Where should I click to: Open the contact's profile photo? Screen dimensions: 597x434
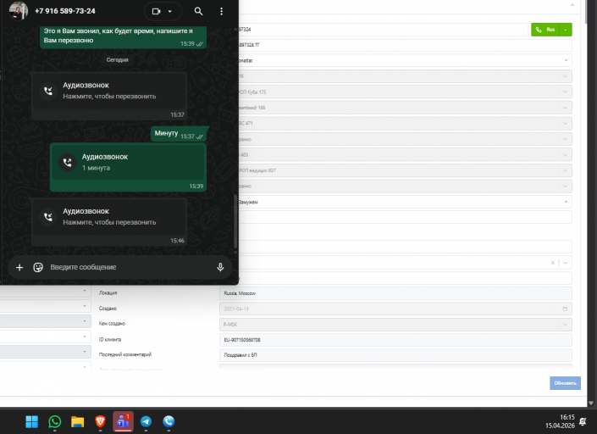click(19, 11)
